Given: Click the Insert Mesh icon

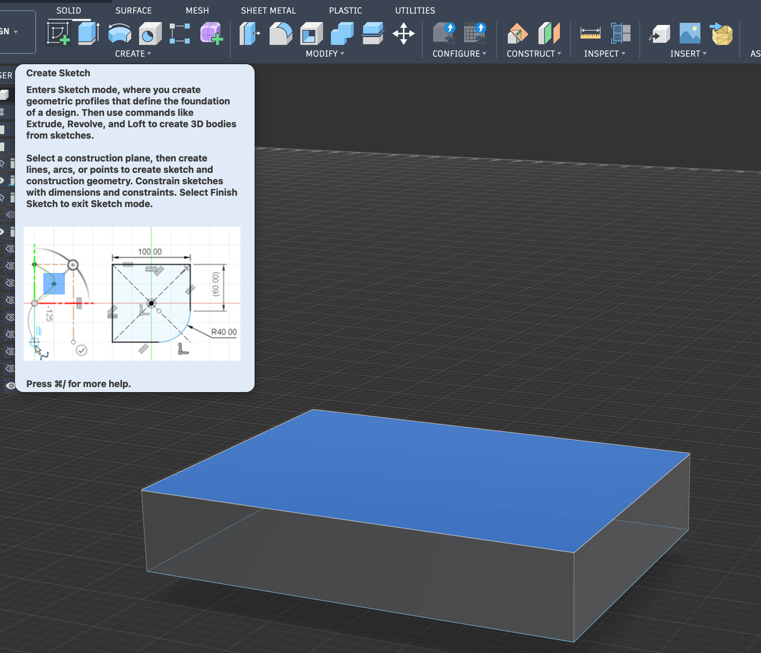Looking at the screenshot, I should click(721, 34).
